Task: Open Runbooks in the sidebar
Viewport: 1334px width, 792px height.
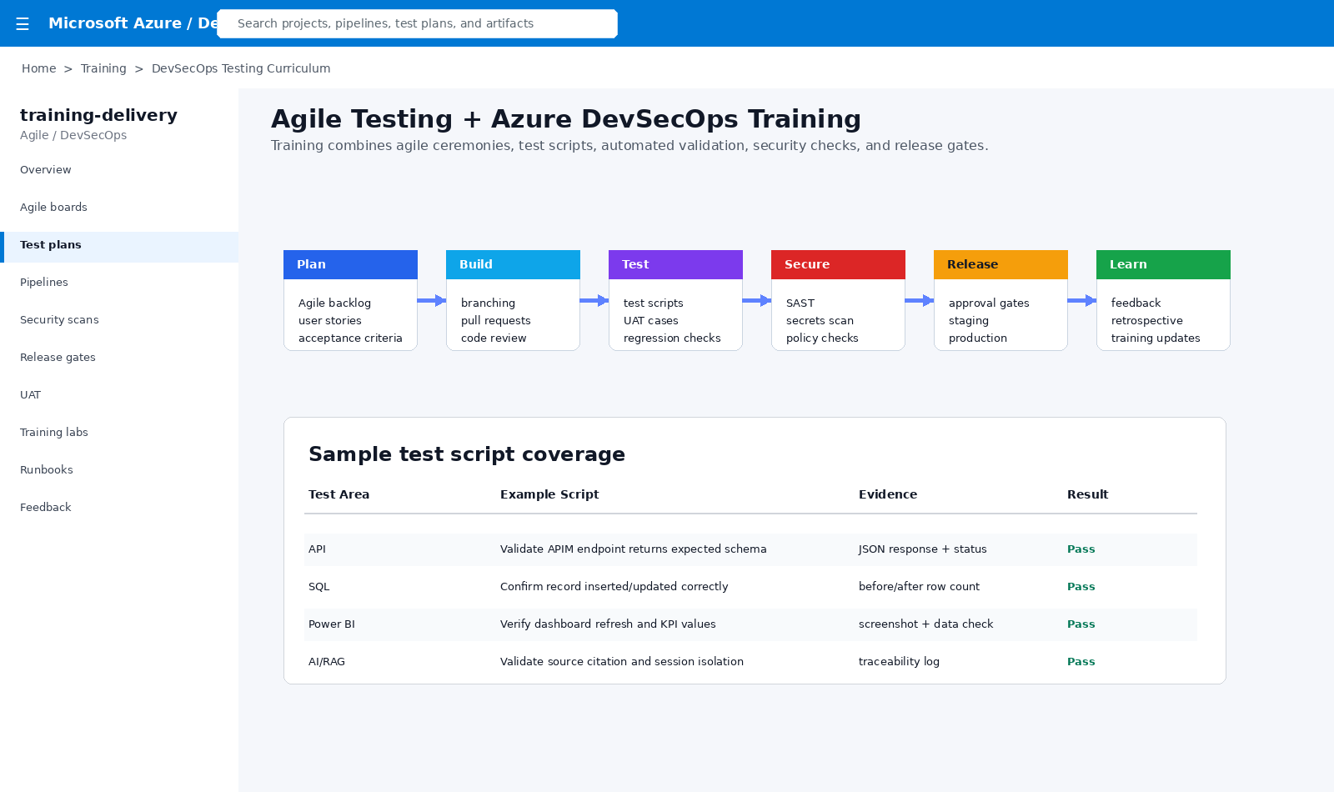Action: click(x=119, y=470)
